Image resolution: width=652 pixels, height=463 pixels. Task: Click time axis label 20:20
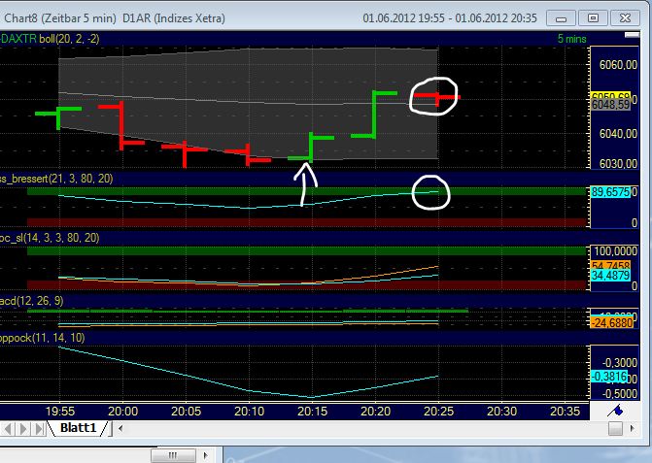point(375,412)
